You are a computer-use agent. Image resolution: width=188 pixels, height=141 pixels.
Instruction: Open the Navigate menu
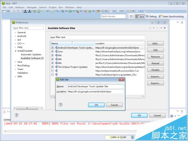(32, 7)
